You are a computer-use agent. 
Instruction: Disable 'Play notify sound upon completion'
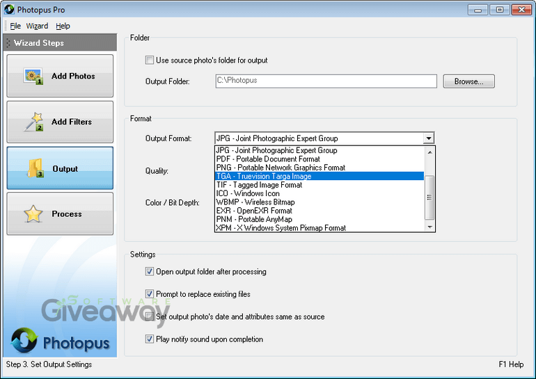[150, 339]
